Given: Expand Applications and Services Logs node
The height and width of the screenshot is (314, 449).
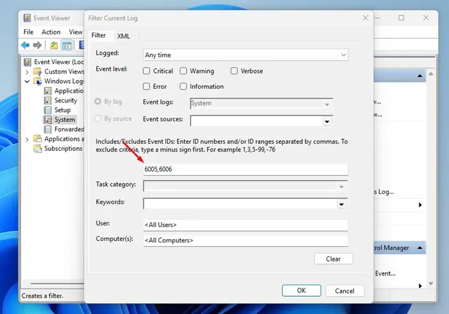Looking at the screenshot, I should coord(27,139).
